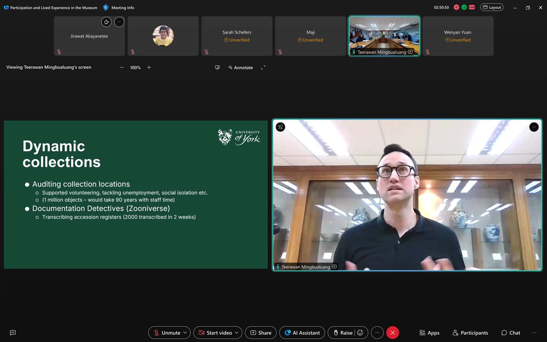Open the Chat panel
The height and width of the screenshot is (342, 547).
[511, 333]
